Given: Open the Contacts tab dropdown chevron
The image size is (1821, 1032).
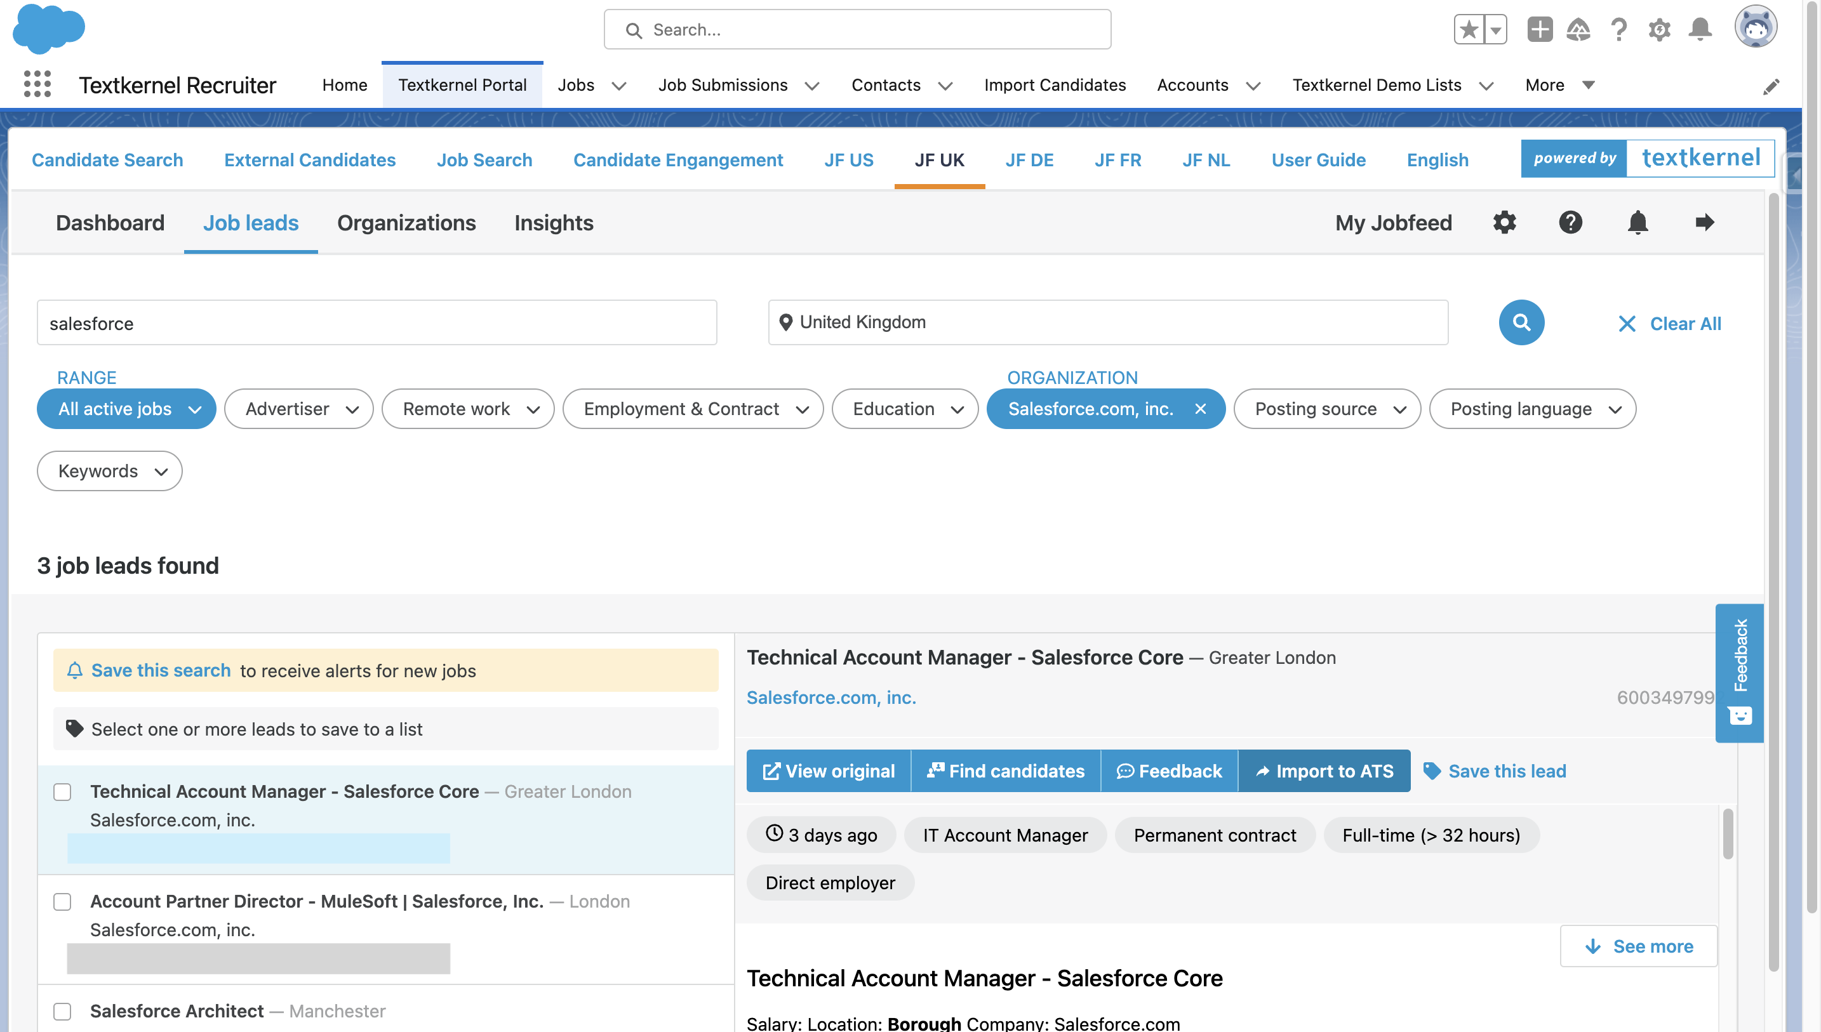Looking at the screenshot, I should point(945,86).
